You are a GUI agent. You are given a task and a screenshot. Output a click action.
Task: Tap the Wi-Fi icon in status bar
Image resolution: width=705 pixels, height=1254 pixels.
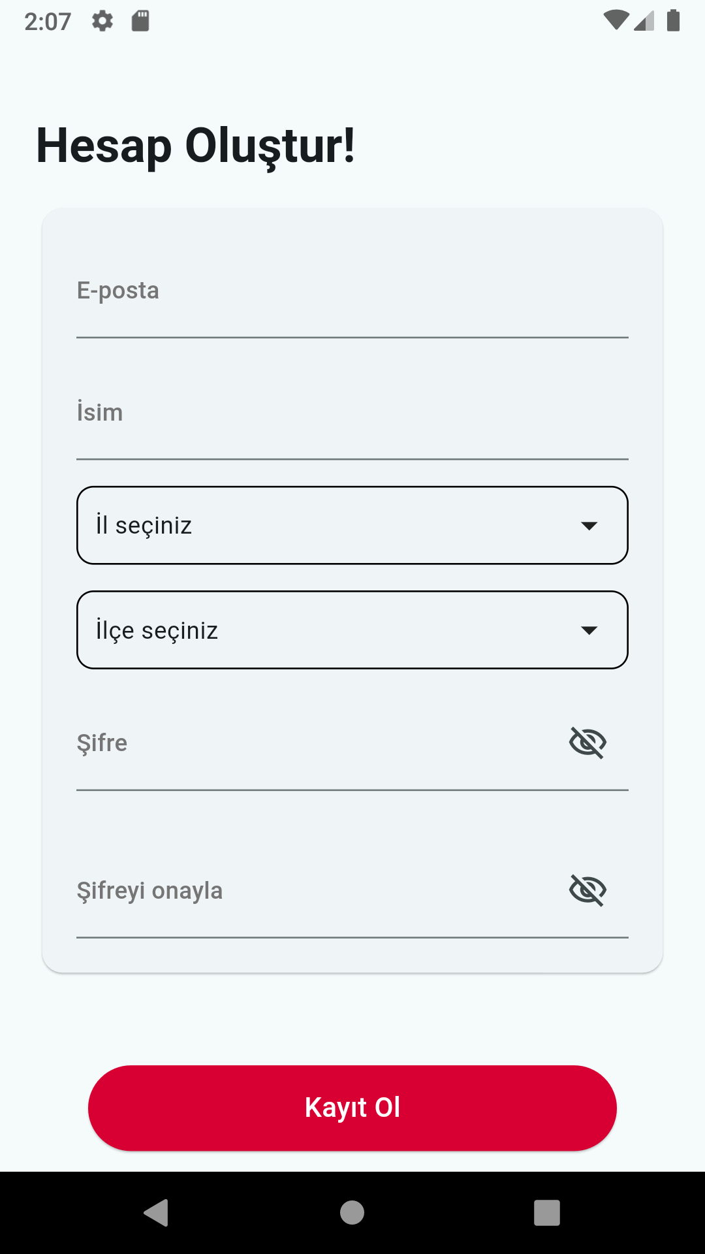coord(618,21)
